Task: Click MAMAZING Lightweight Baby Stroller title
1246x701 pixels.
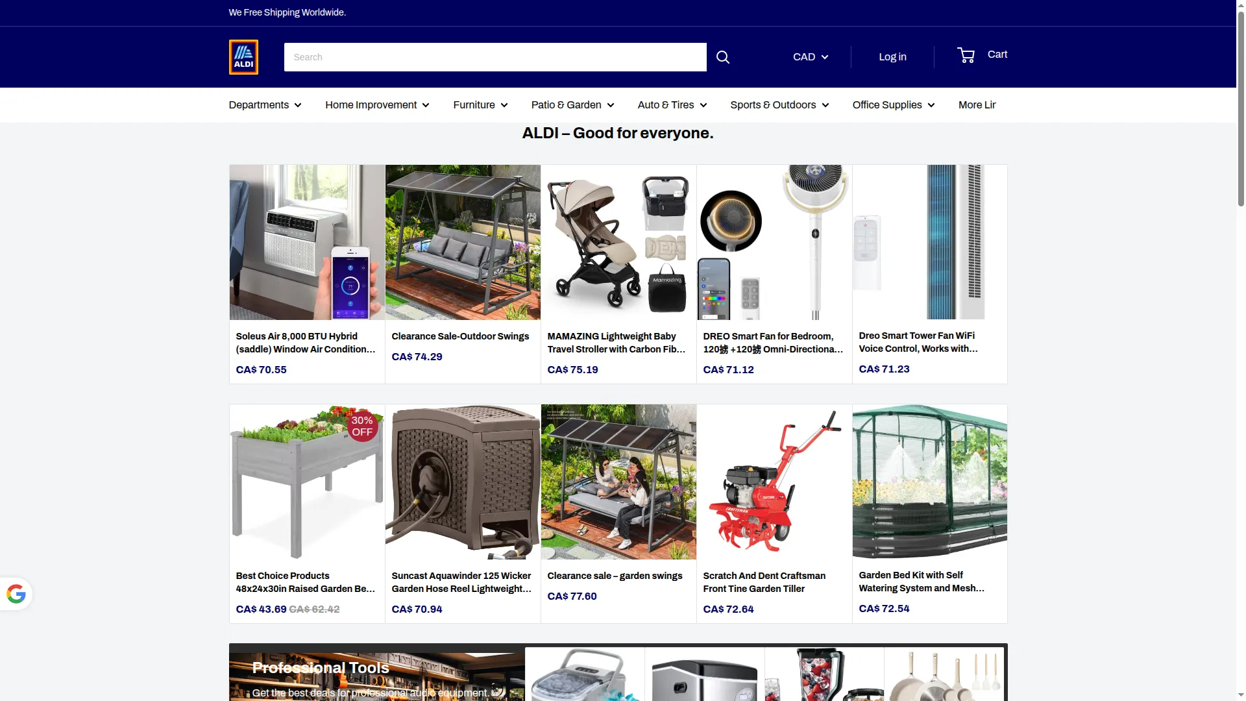Action: pos(617,343)
